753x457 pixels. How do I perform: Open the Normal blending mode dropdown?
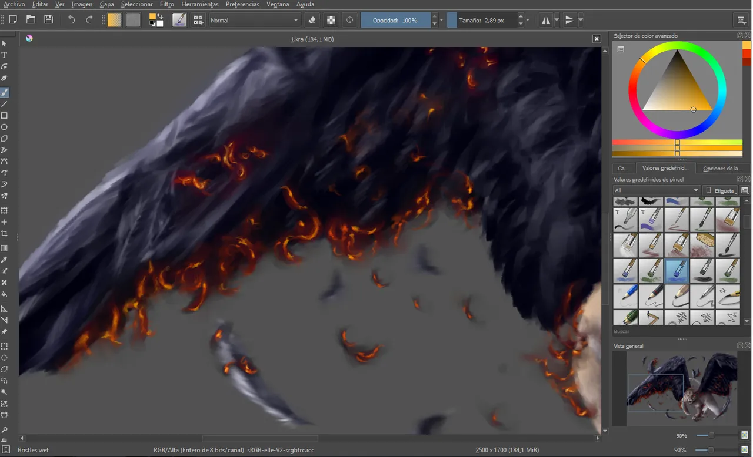click(255, 20)
